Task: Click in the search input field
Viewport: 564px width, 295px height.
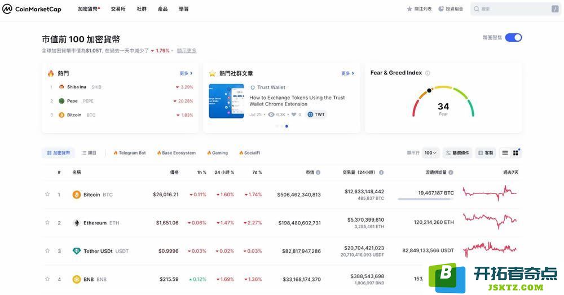Action: tap(515, 9)
